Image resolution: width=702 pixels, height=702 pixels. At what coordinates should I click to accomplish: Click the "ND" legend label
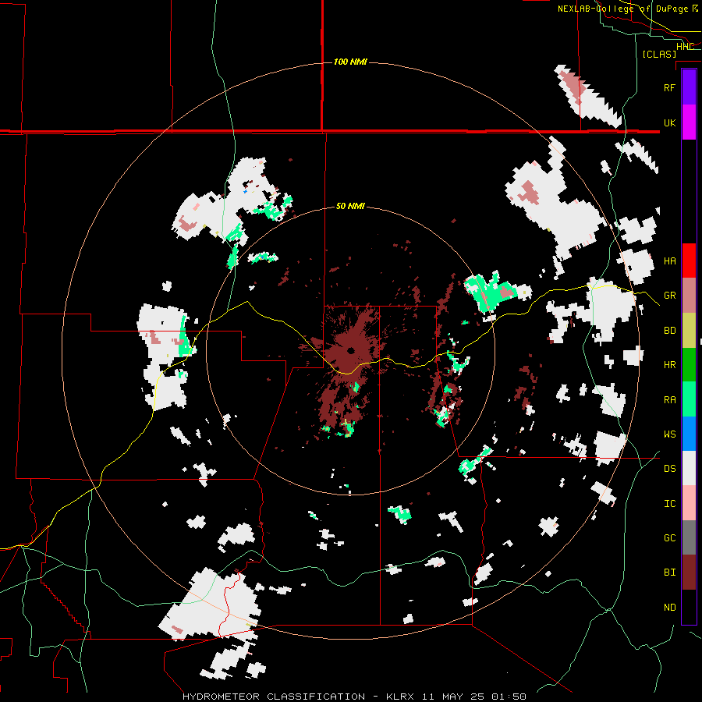click(669, 608)
